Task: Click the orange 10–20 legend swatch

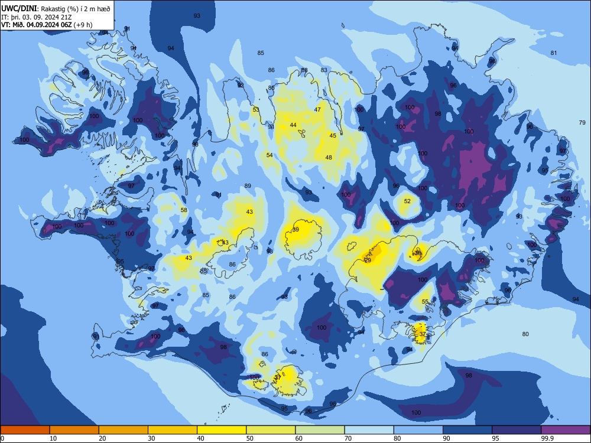Action: (74, 430)
